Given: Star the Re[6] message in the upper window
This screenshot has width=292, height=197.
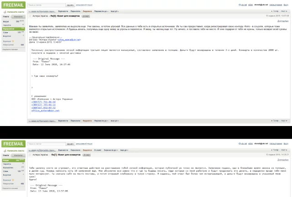Looking at the screenshot, I should point(30,16).
